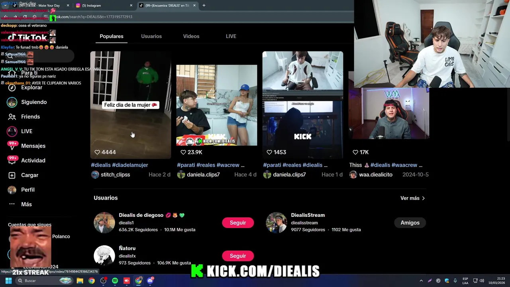This screenshot has height=287, width=510.
Task: Open the Friends people icon
Action: (x=12, y=117)
